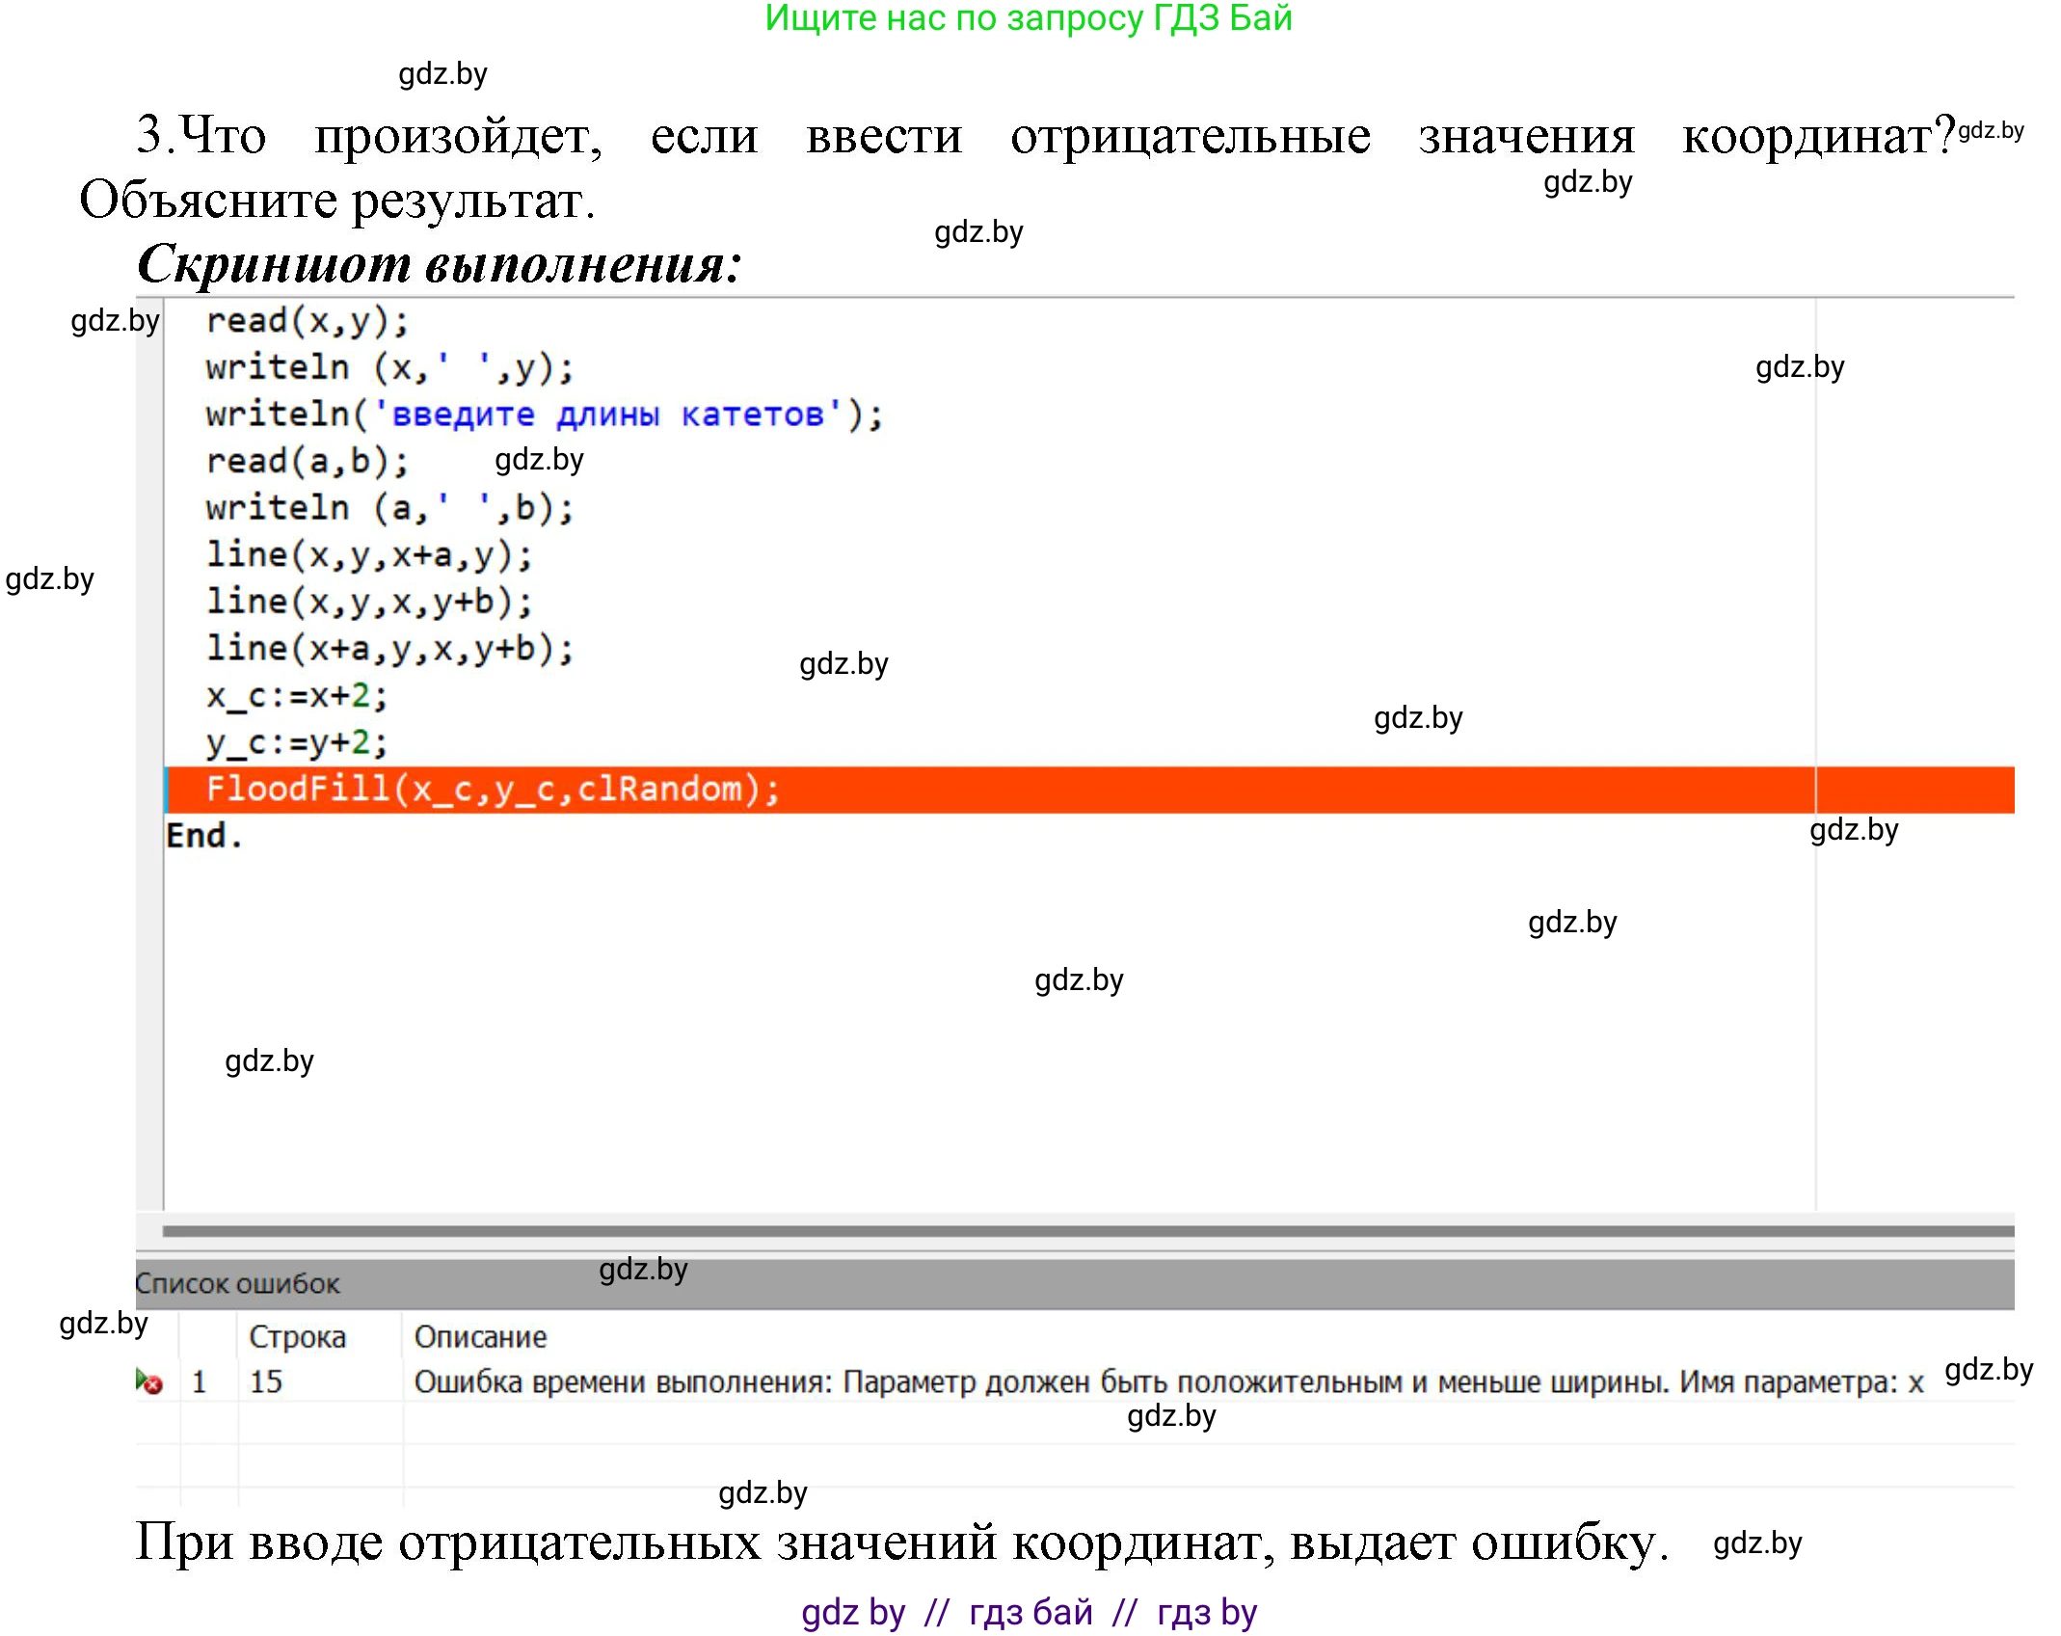
Task: Click the red error cross icon on row 1
Action: point(154,1384)
